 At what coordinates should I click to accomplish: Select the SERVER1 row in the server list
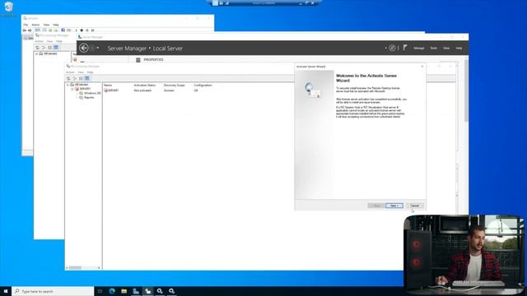(114, 90)
